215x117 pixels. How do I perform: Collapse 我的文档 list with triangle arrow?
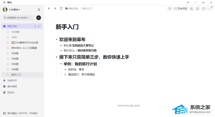(39, 26)
